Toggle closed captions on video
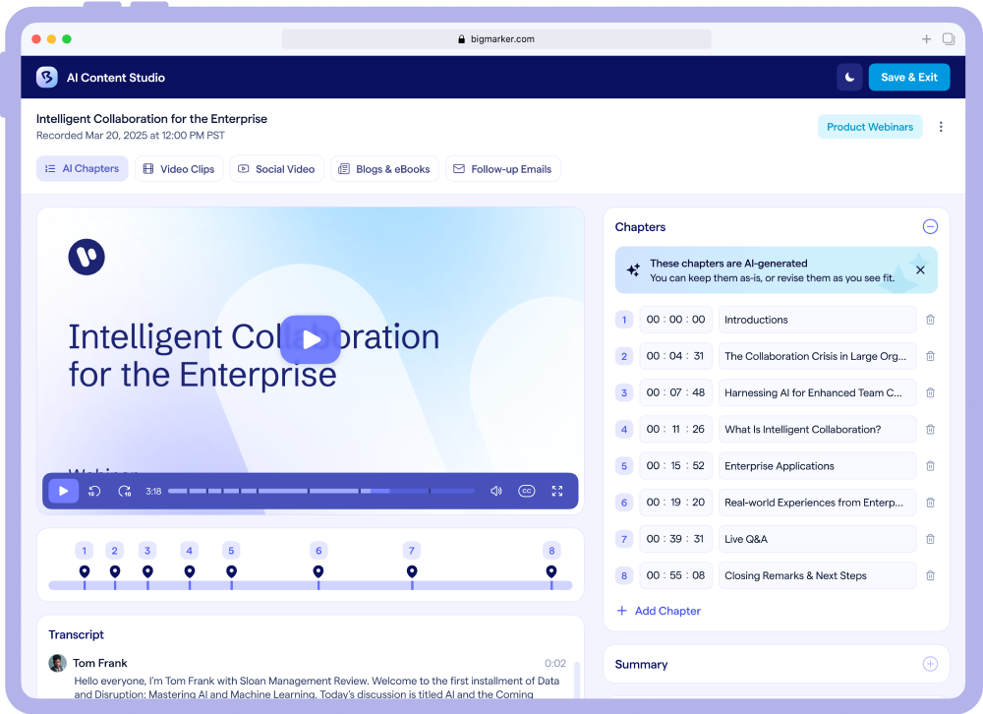Image resolution: width=983 pixels, height=714 pixels. (x=527, y=491)
